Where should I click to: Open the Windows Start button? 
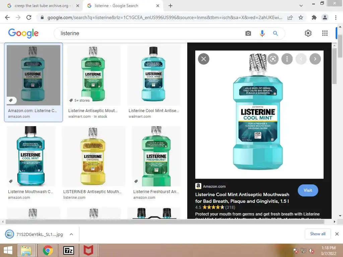(8, 250)
